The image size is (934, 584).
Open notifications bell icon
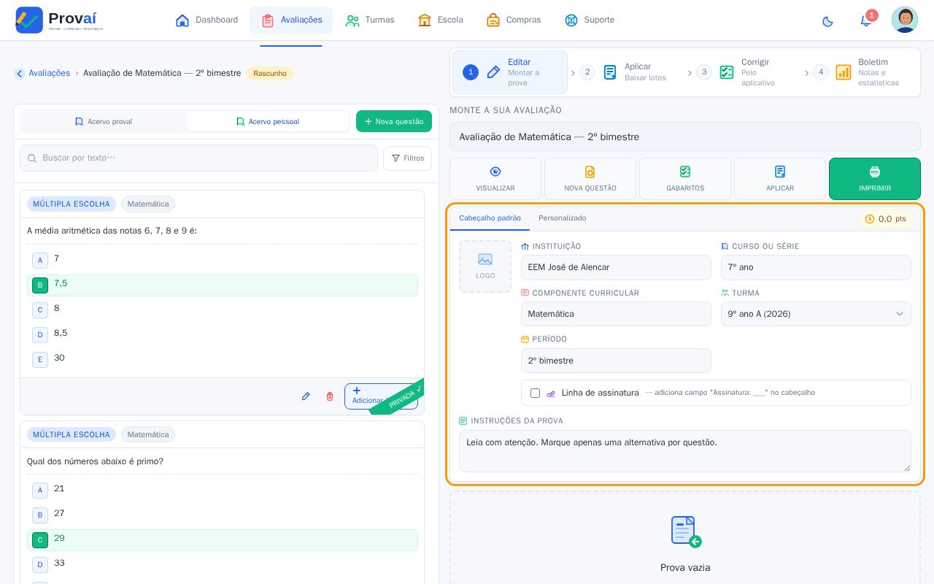pos(866,20)
